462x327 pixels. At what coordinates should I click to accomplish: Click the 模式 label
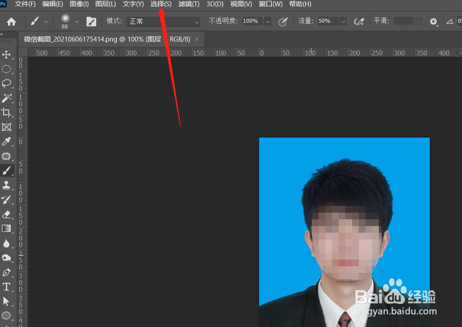point(114,21)
